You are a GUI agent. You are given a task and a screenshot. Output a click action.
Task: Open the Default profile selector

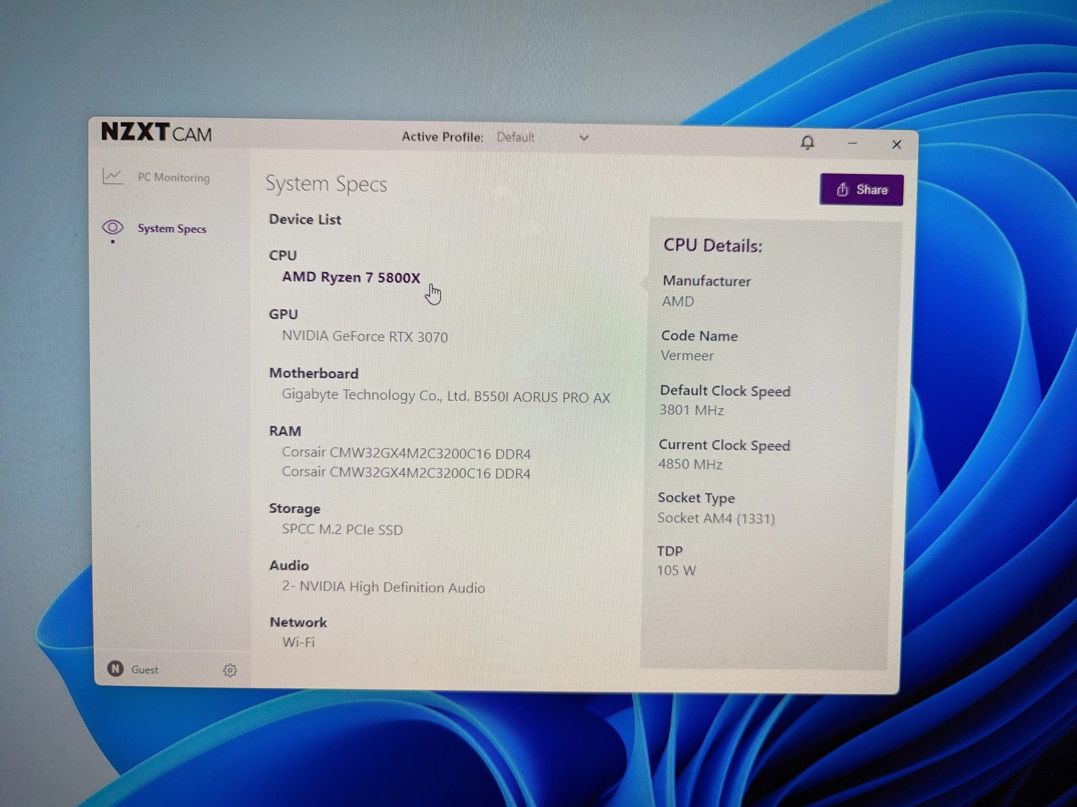coord(542,138)
